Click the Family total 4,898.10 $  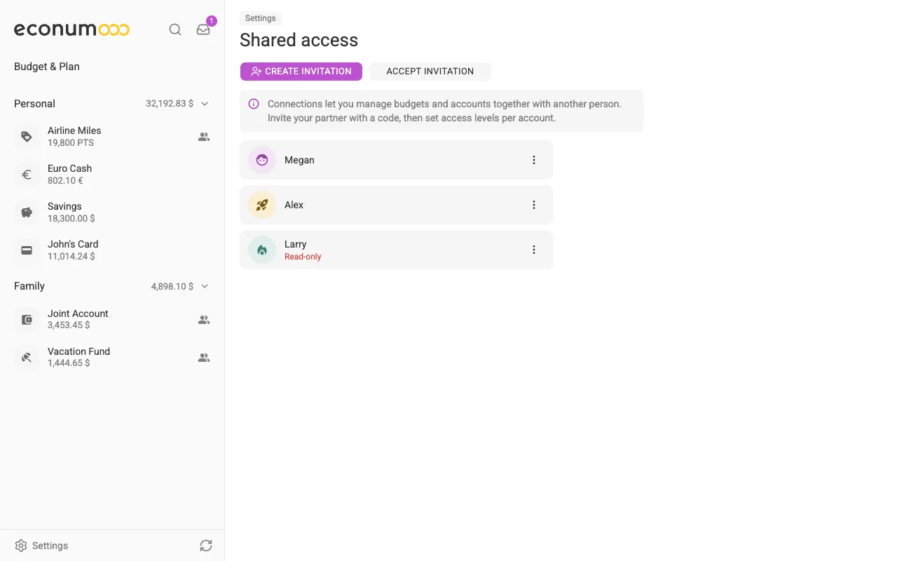pos(172,286)
